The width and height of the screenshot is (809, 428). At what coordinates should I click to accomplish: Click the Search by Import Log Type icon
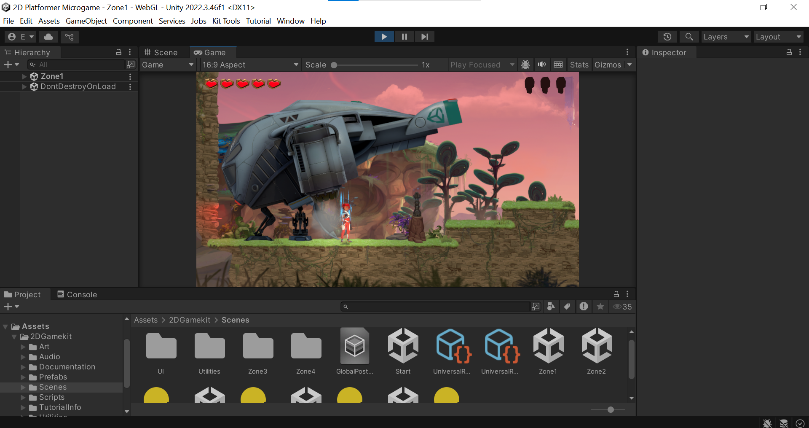coord(584,307)
